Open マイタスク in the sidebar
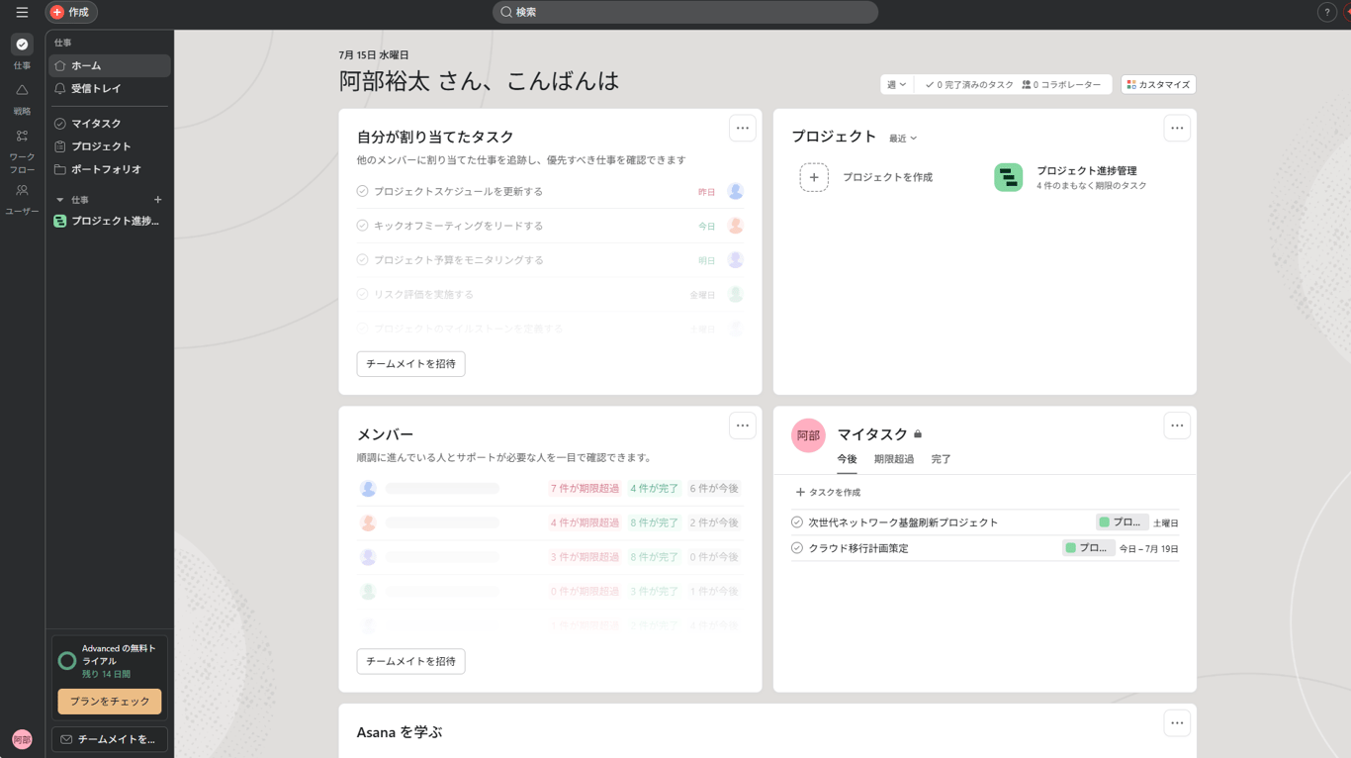The image size is (1351, 758). [110, 124]
